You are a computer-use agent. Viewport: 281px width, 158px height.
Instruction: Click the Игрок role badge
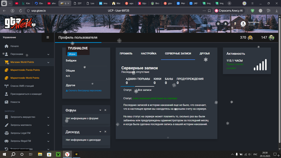point(72,54)
